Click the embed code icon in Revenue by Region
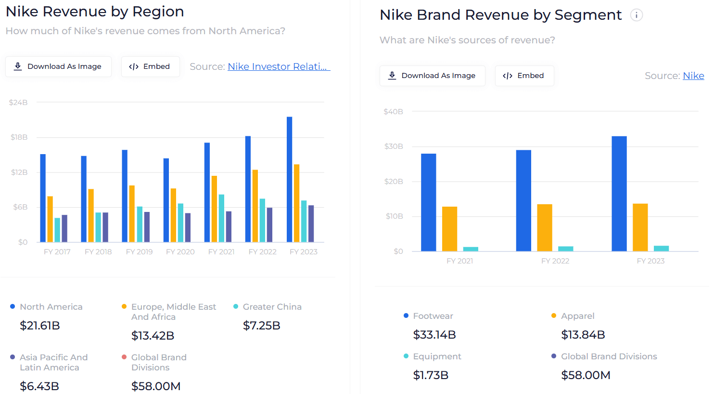Viewport: 714px width, 394px height. pos(134,66)
